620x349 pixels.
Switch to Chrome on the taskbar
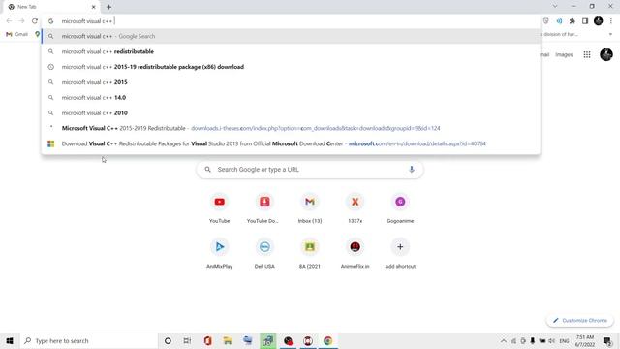tap(327, 340)
